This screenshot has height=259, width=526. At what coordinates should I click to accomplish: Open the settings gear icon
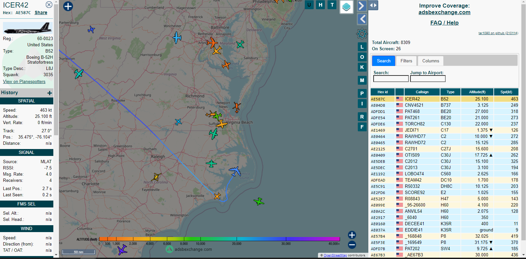[362, 33]
